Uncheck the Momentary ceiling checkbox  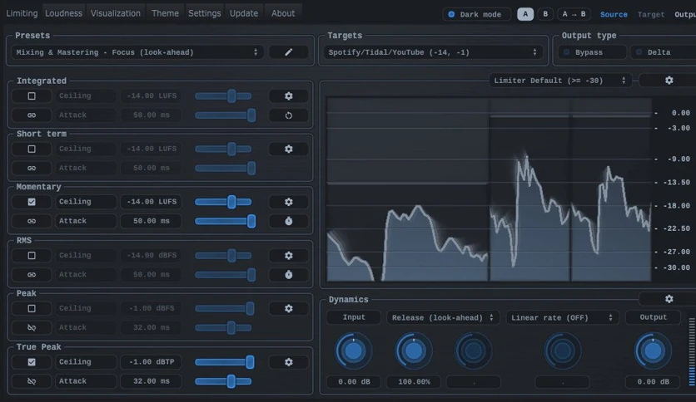32,202
